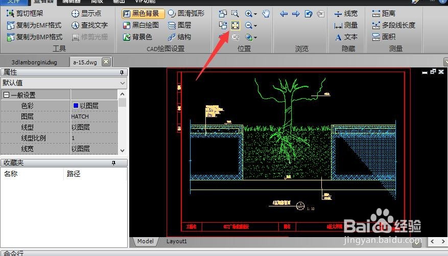Viewport: 448px width, 256px height.
Task: Click the second-row overlapping pages icon in 位置
Action: (x=223, y=26)
